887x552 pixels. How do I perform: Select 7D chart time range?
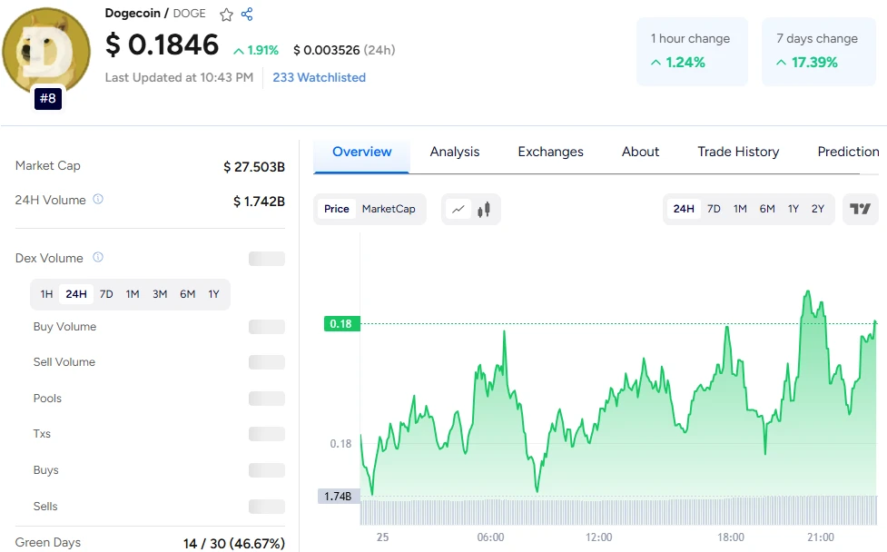click(x=714, y=209)
